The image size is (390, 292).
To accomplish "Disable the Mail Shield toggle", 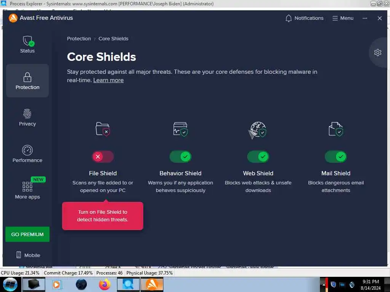I will (336, 157).
